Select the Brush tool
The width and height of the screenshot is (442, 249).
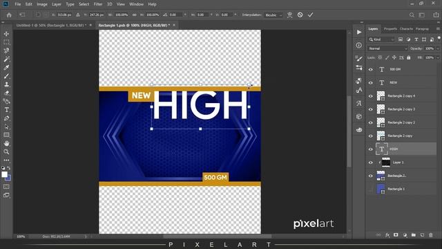tap(6, 76)
